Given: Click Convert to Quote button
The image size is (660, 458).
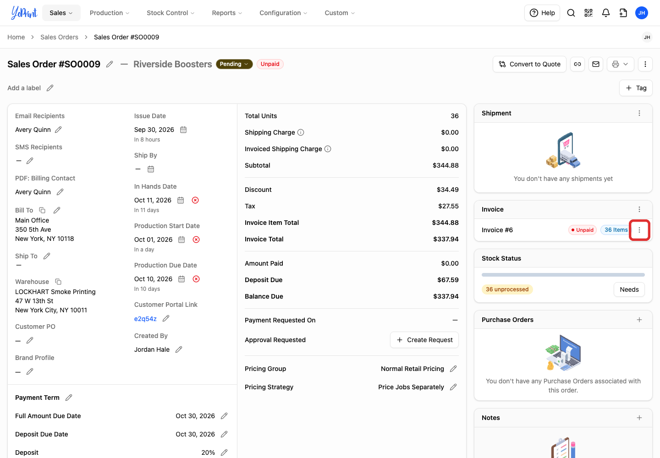Looking at the screenshot, I should [529, 64].
